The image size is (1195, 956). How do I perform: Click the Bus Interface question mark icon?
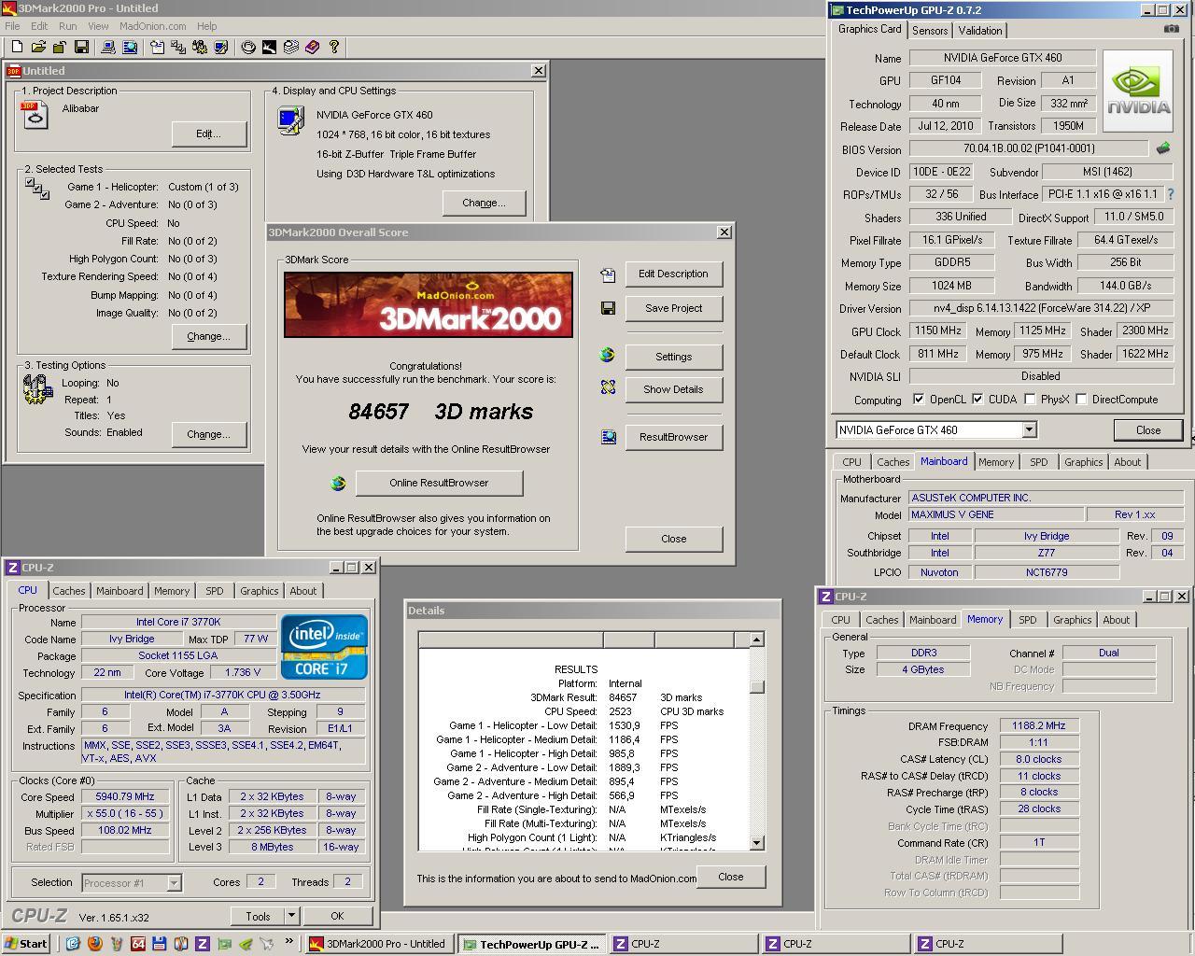click(1171, 194)
